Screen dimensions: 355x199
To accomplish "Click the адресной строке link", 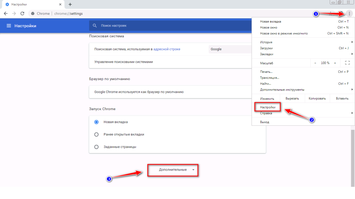I will pos(167,49).
